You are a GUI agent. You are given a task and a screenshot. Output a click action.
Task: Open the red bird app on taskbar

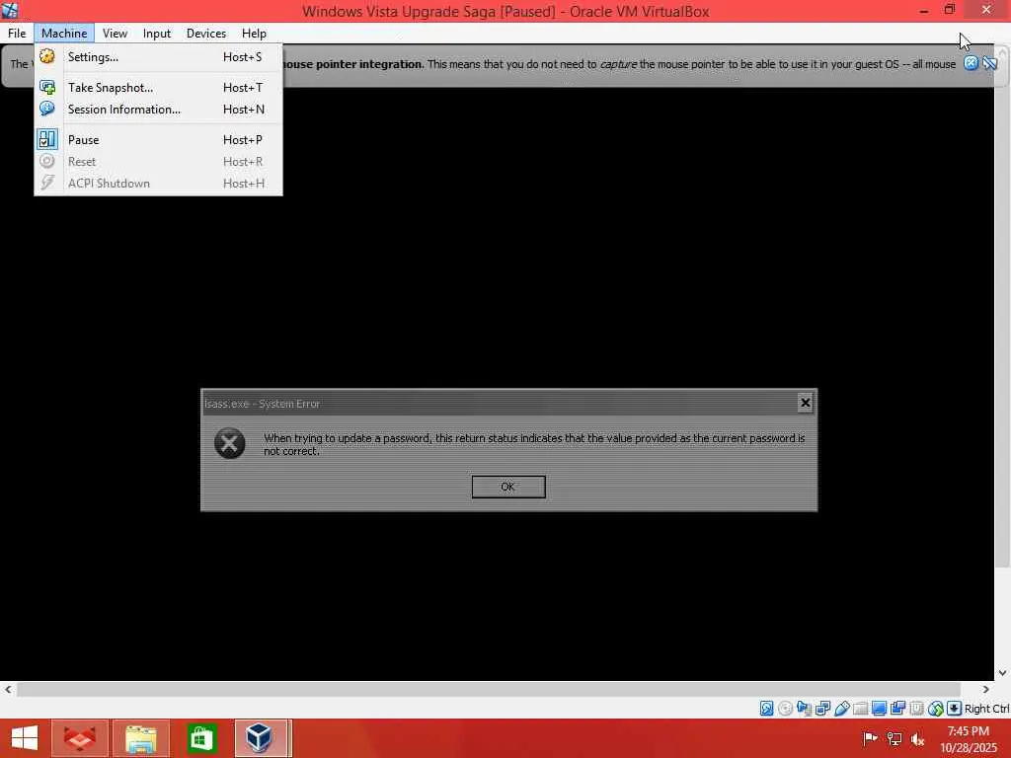pyautogui.click(x=80, y=738)
